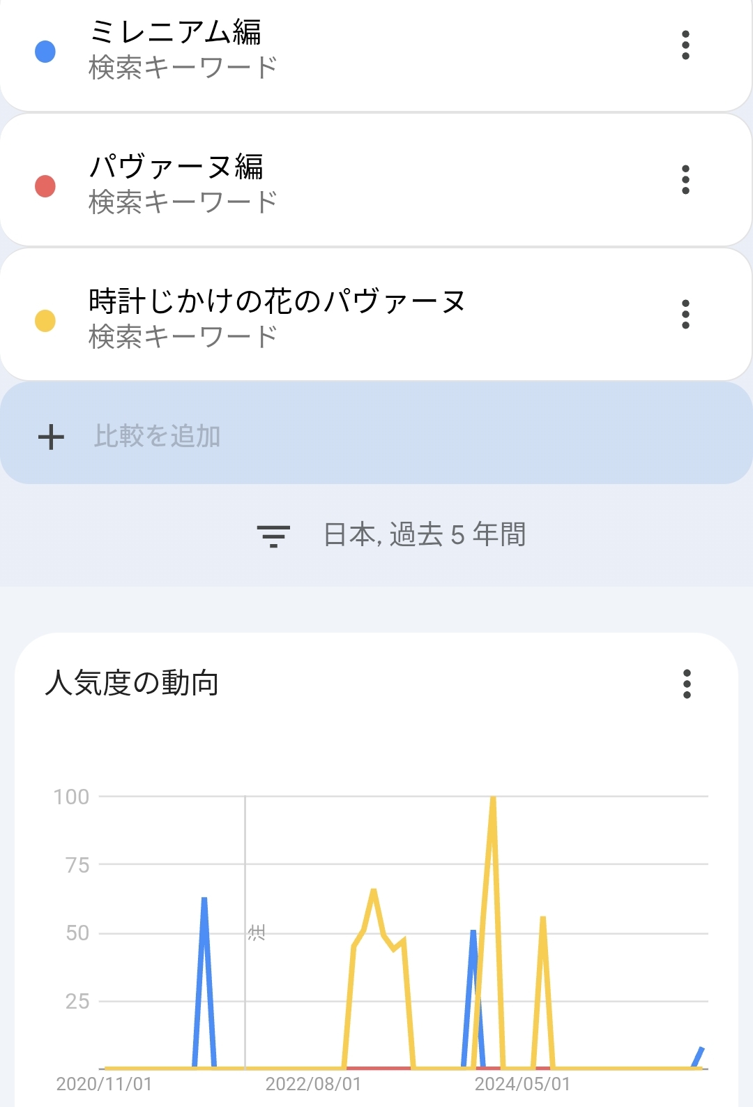Click blue color dot for ミレニアム編

(45, 52)
